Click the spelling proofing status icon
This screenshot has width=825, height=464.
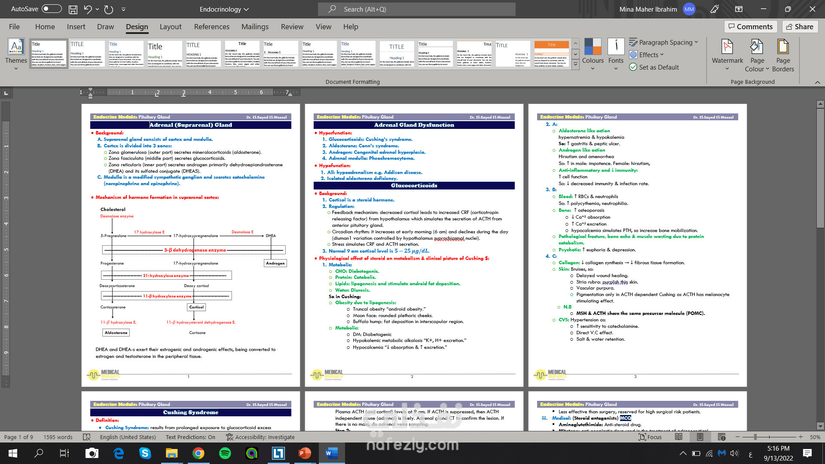pyautogui.click(x=87, y=437)
